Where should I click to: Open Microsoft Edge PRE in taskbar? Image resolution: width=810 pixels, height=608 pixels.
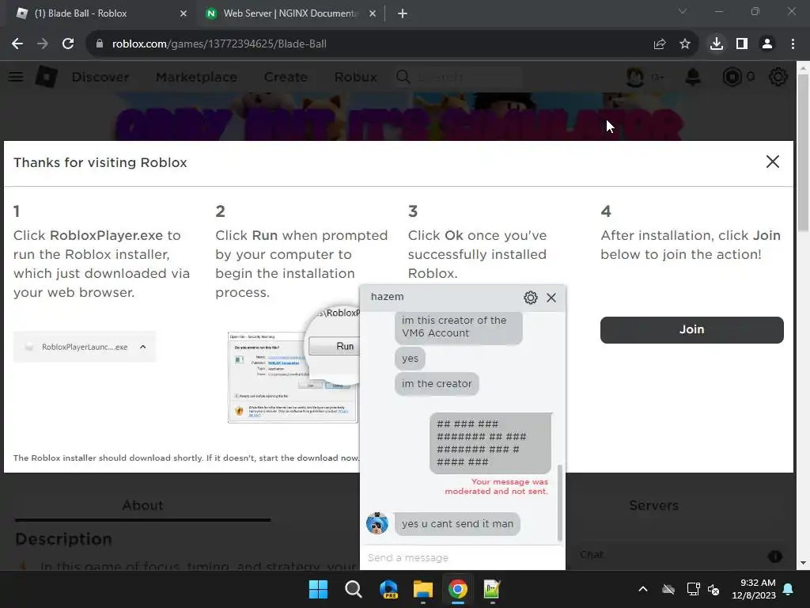point(388,589)
